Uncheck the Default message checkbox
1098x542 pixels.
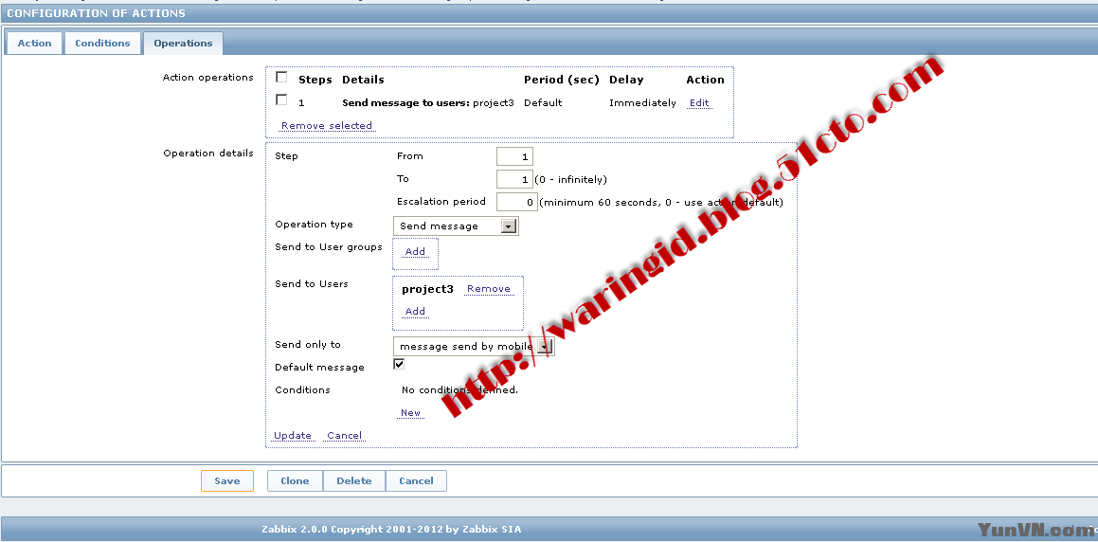[x=399, y=364]
